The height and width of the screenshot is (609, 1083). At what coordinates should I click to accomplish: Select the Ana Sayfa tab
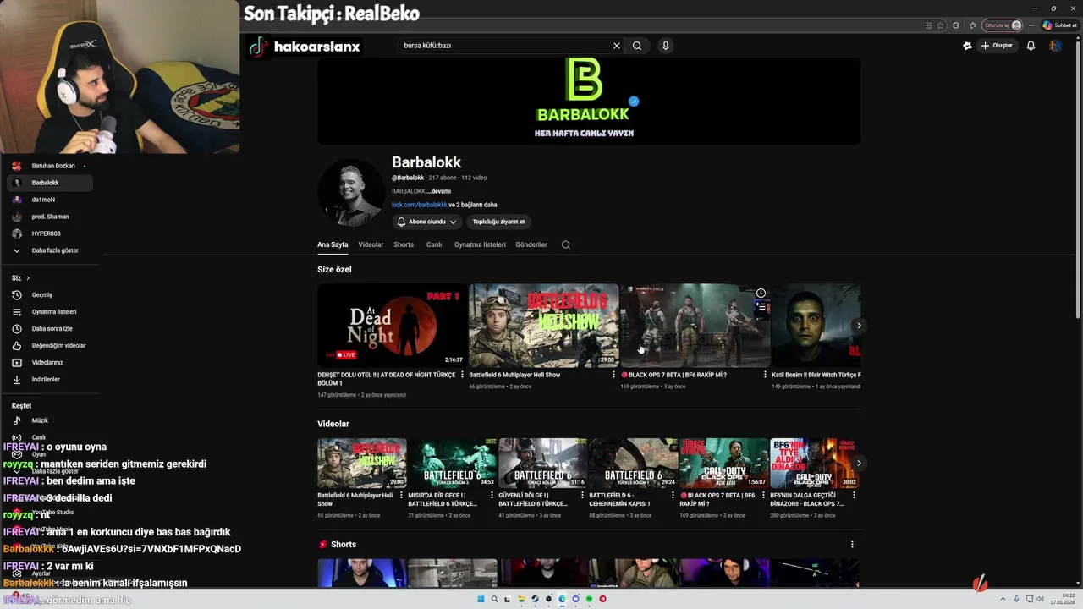[x=333, y=244]
